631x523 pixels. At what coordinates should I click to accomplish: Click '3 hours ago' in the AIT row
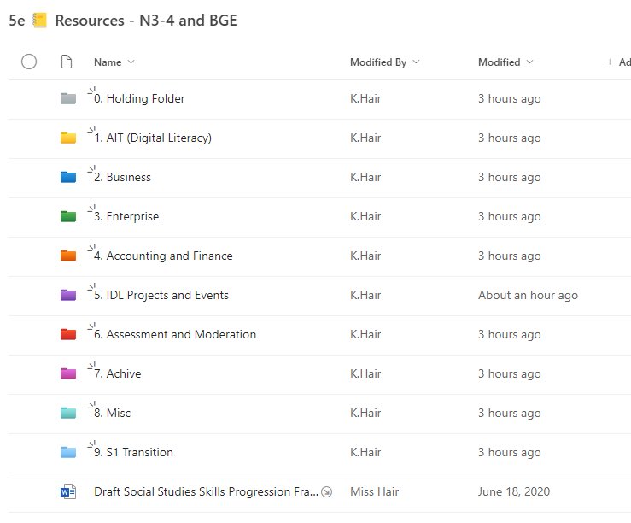tap(510, 138)
